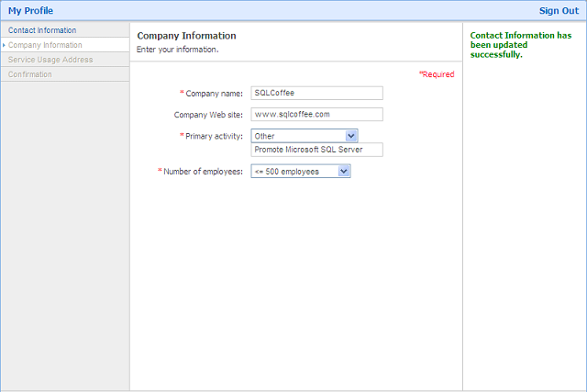Click the 'Company name:' label

(x=214, y=93)
